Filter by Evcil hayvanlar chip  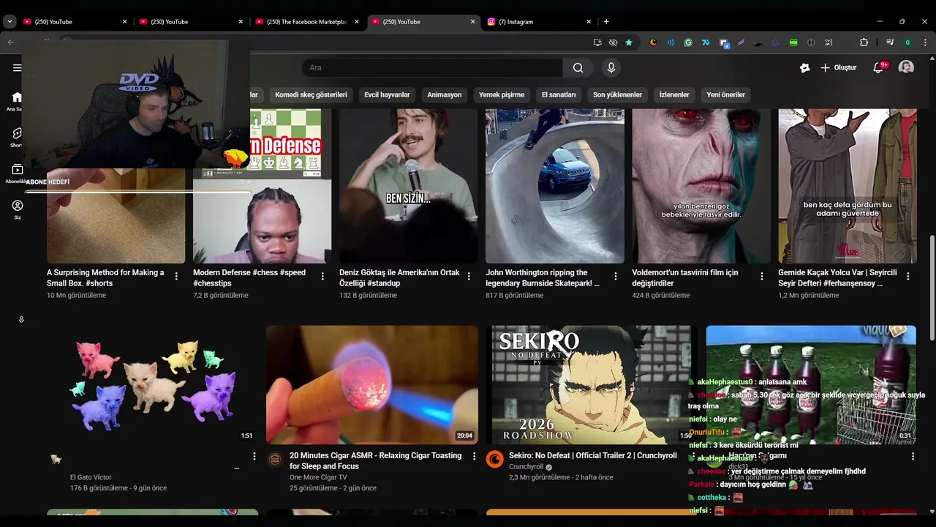point(387,94)
